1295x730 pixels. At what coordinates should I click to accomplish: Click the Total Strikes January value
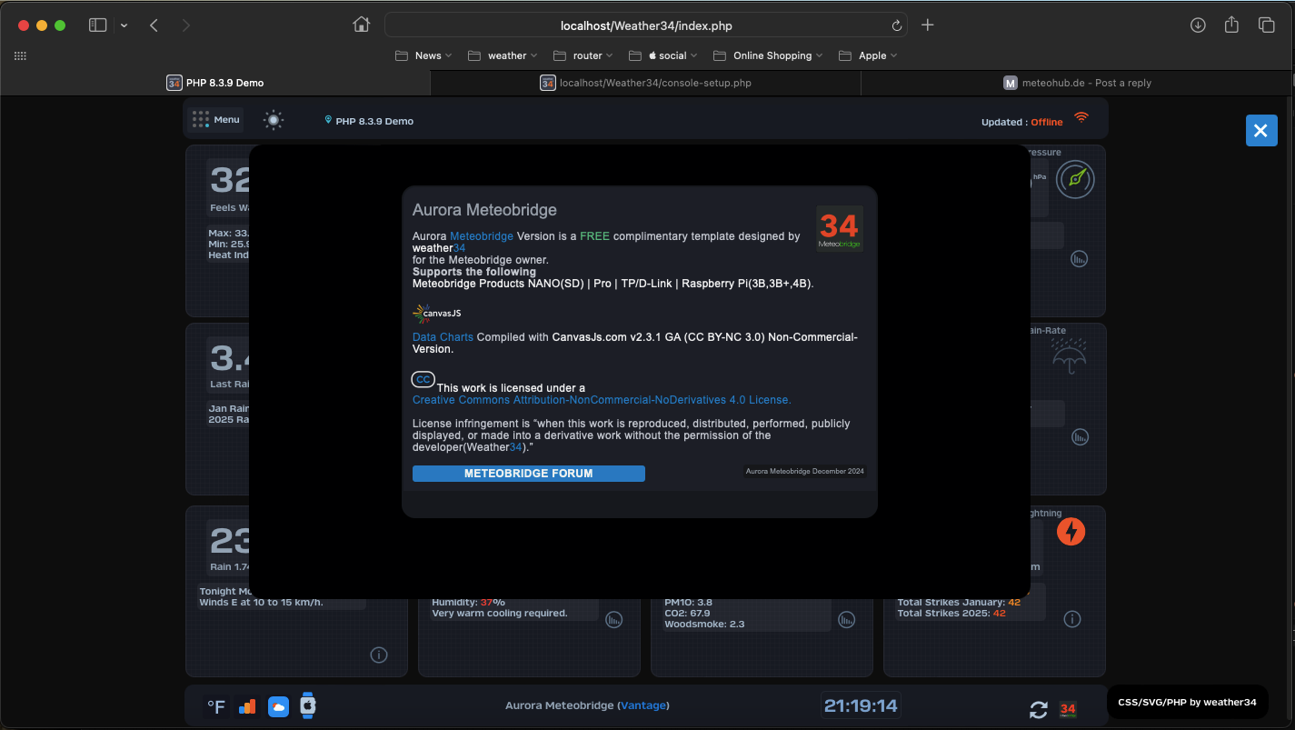[1014, 602]
